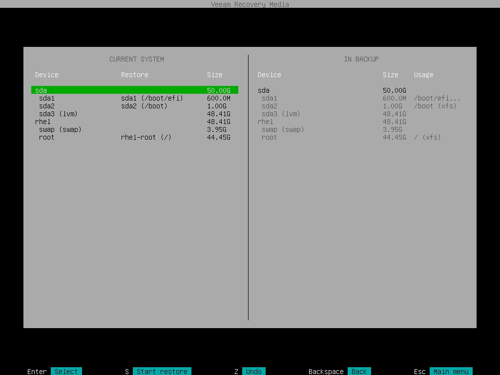500x375 pixels.
Task: Click the Select button in footer
Action: pyautogui.click(x=66, y=371)
